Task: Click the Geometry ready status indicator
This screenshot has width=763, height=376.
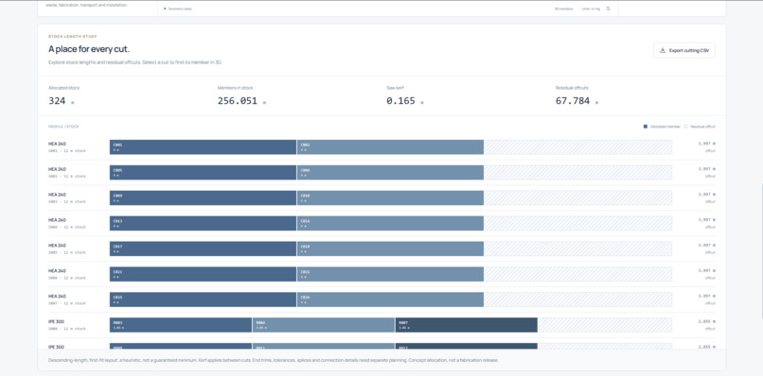Action: (178, 9)
